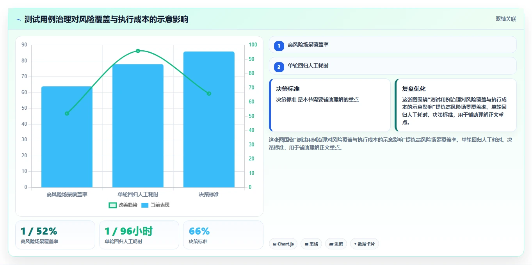The width and height of the screenshot is (532, 265).
Task: Select the line point at peak value 96
Action: 138,51
